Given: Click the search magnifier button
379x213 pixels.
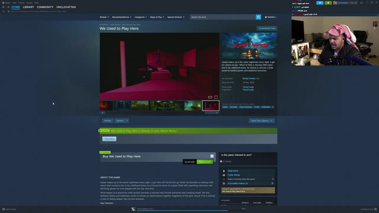Looking at the screenshot, I should tap(258, 17).
